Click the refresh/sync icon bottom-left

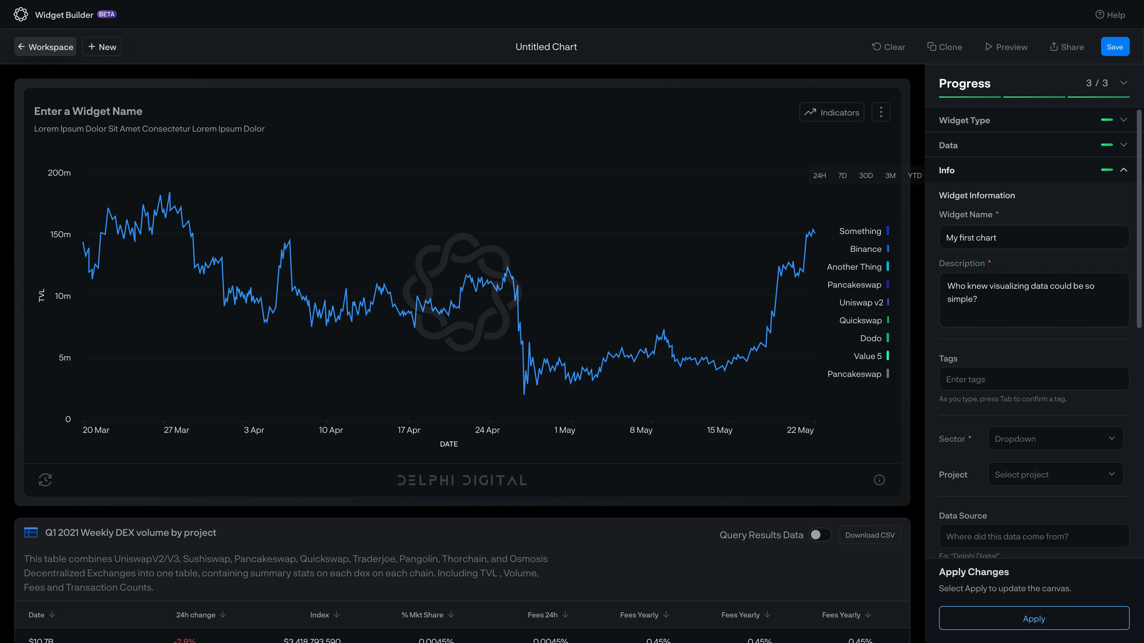coord(45,480)
